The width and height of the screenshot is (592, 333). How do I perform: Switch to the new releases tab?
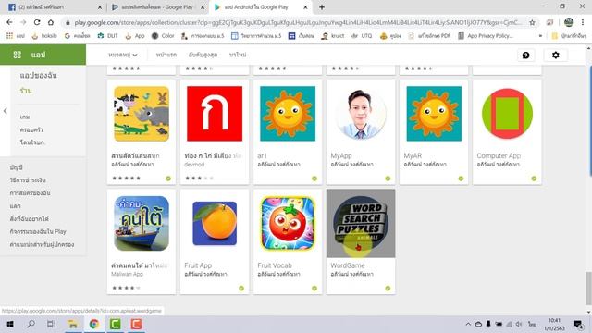pyautogui.click(x=238, y=55)
